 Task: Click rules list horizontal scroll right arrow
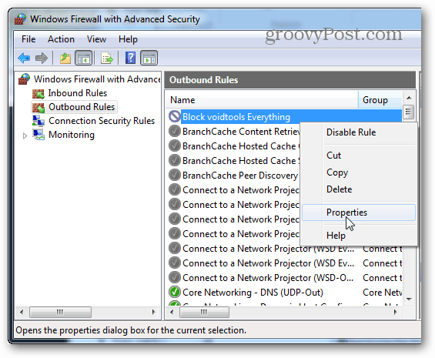click(395, 313)
